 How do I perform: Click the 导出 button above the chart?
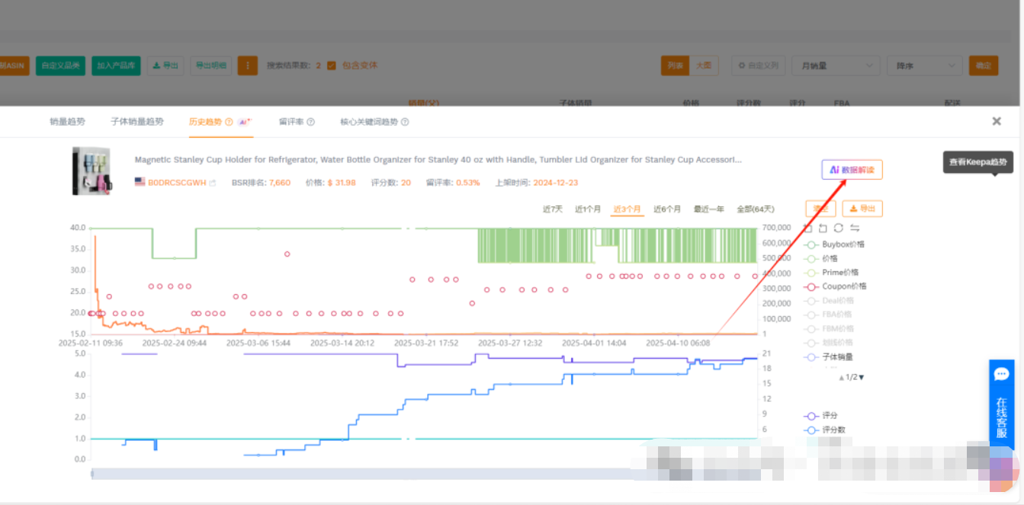(x=862, y=209)
